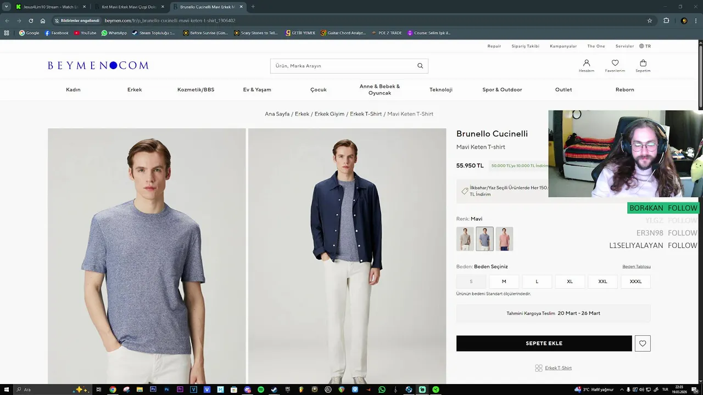Open the Kadın category menu

click(x=73, y=89)
